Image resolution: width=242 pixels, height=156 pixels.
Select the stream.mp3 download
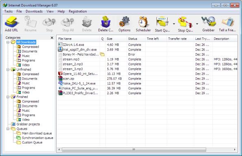pos(147,59)
